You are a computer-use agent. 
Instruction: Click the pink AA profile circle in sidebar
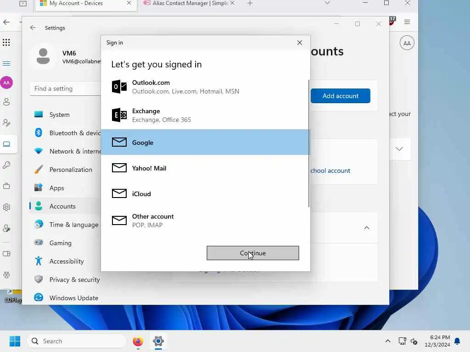[6, 82]
